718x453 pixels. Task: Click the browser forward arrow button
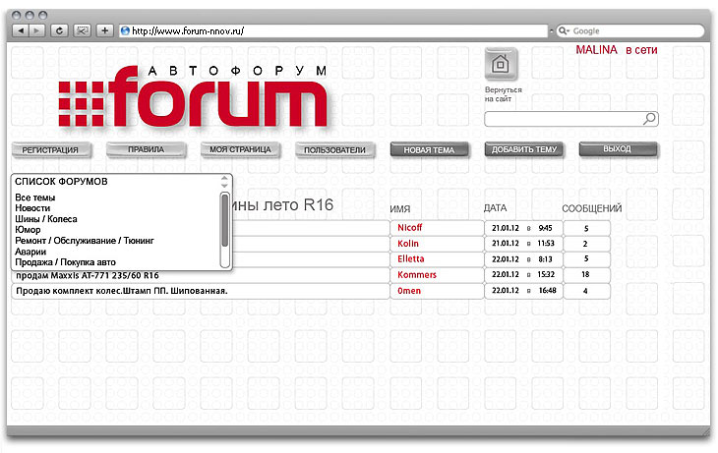click(x=36, y=30)
